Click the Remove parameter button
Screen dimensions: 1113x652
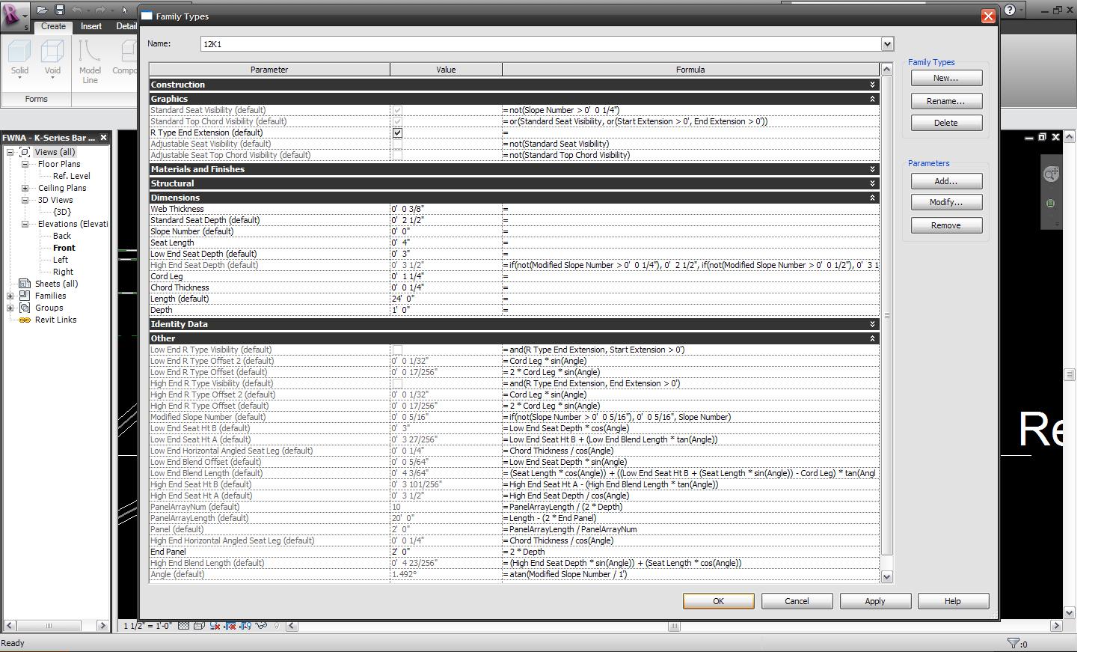[946, 225]
